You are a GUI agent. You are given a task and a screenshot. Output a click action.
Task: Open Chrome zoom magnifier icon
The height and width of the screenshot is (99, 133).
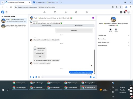[117, 7]
